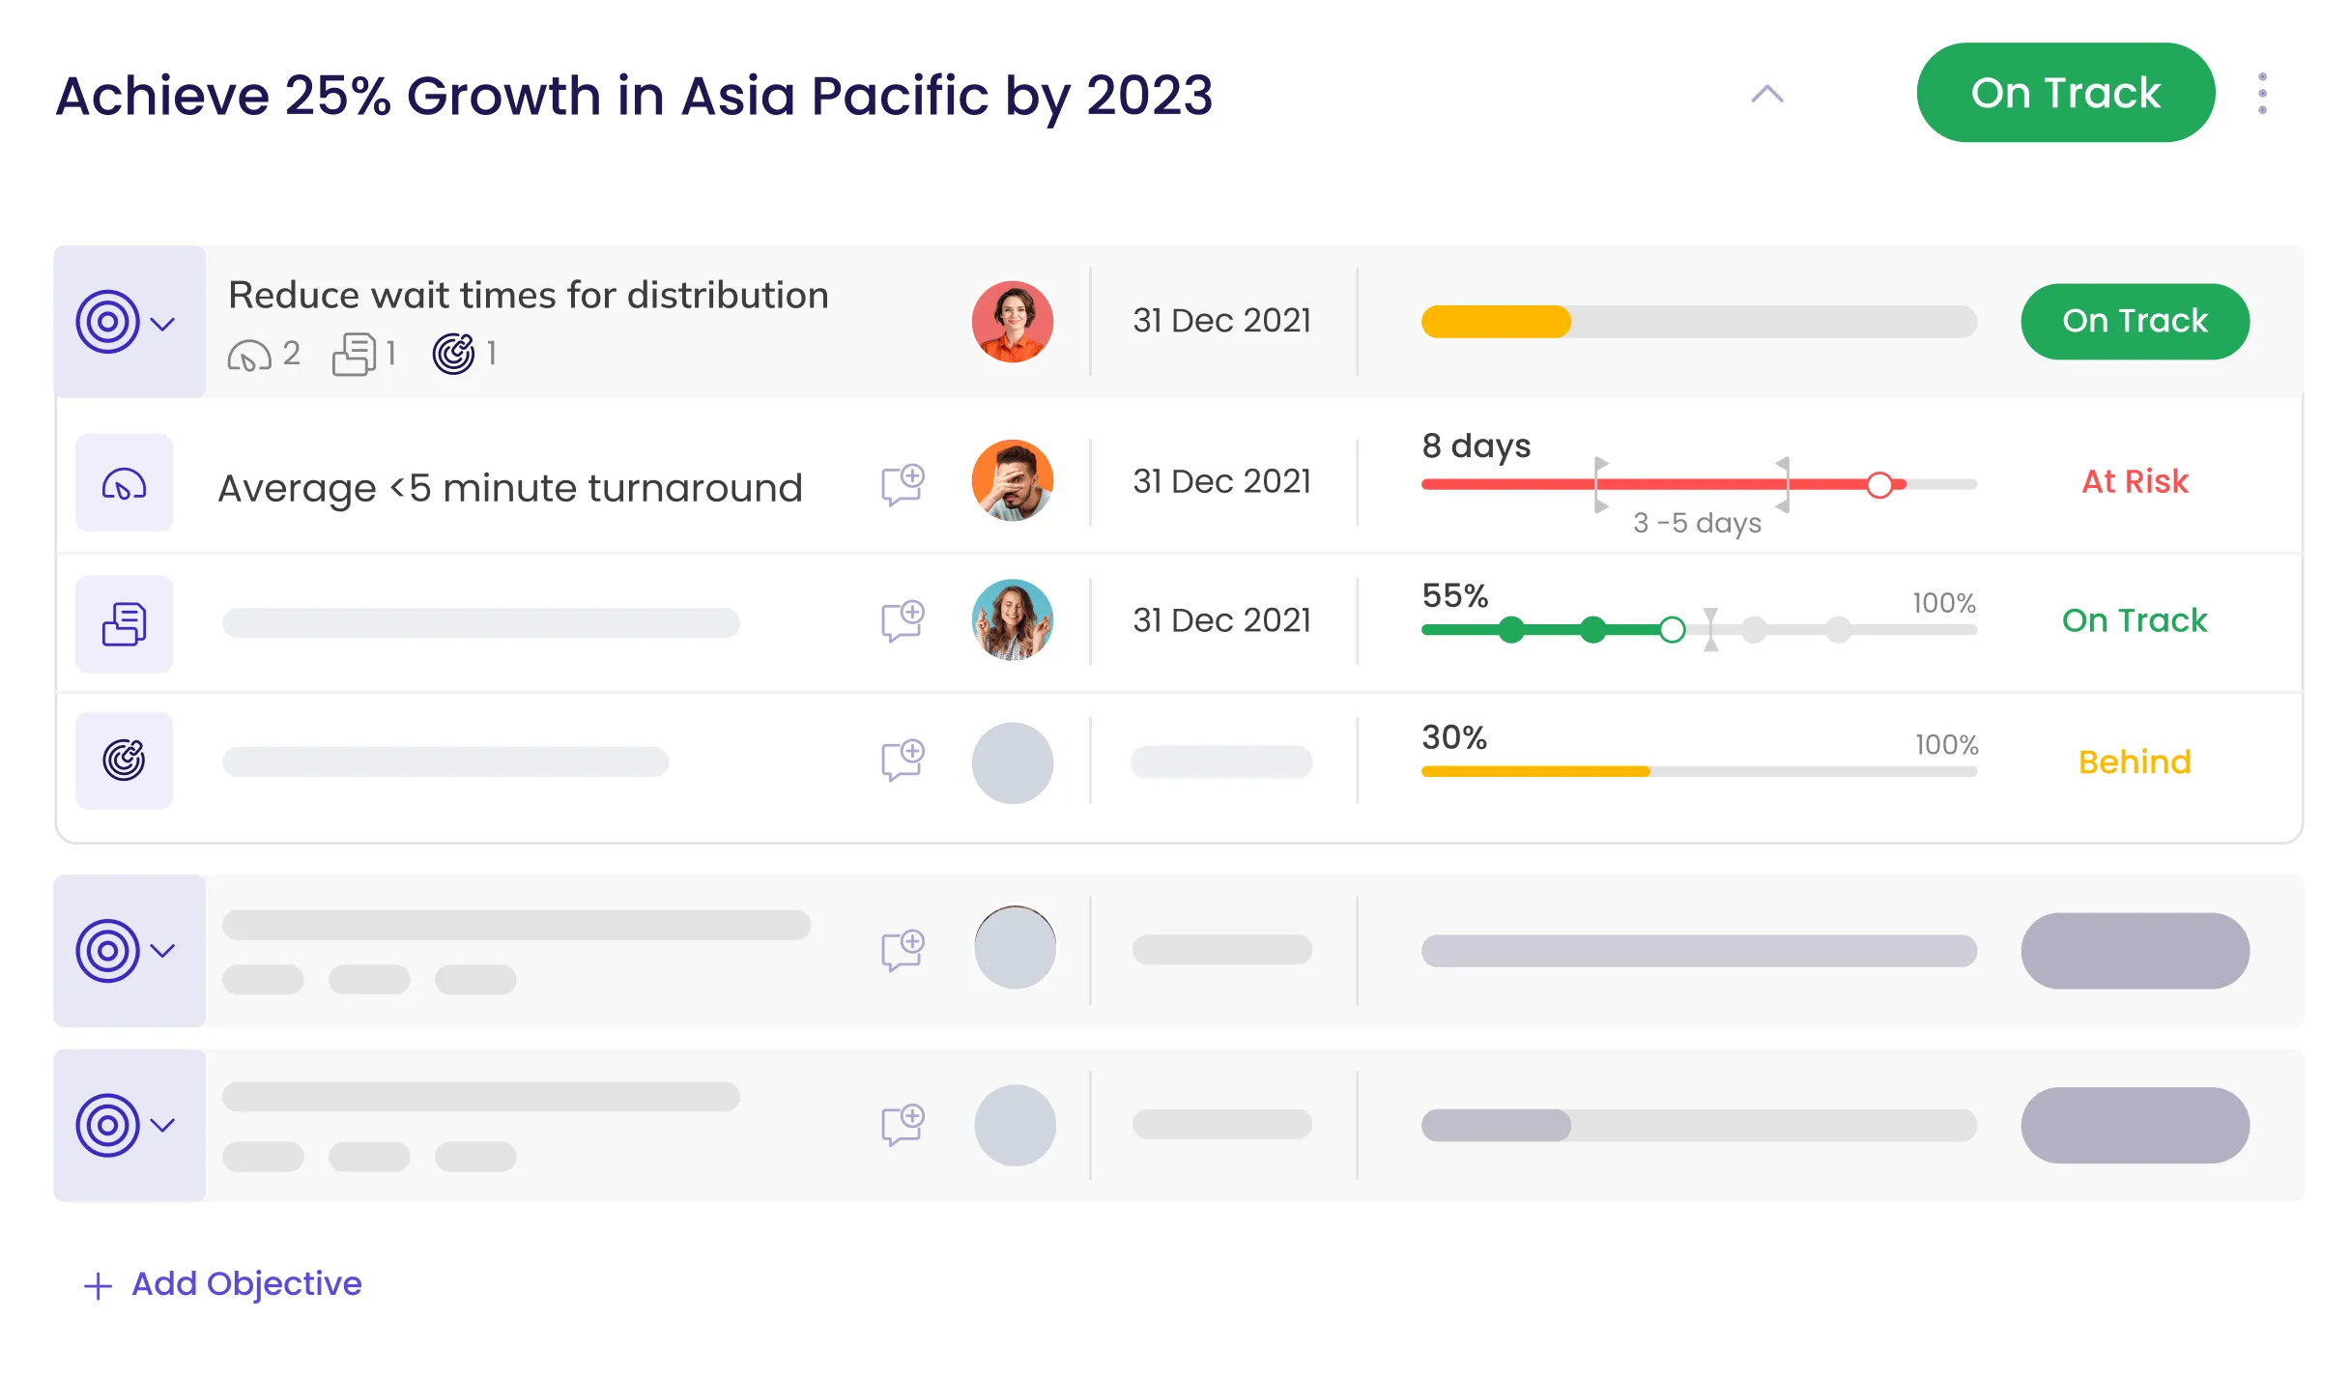
Task: Click the top On Track status button
Action: (x=2065, y=93)
